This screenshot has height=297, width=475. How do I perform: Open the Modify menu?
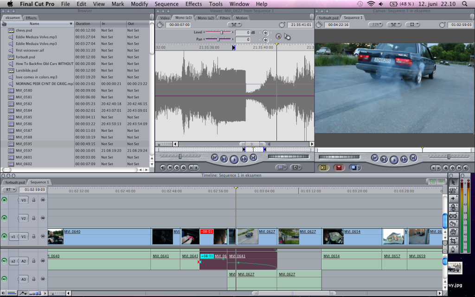pyautogui.click(x=139, y=4)
